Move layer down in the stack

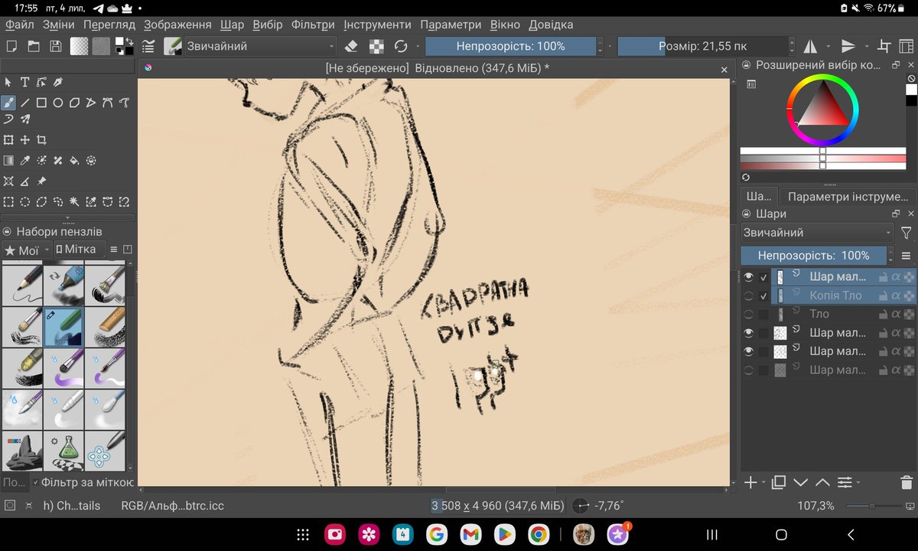(x=801, y=482)
